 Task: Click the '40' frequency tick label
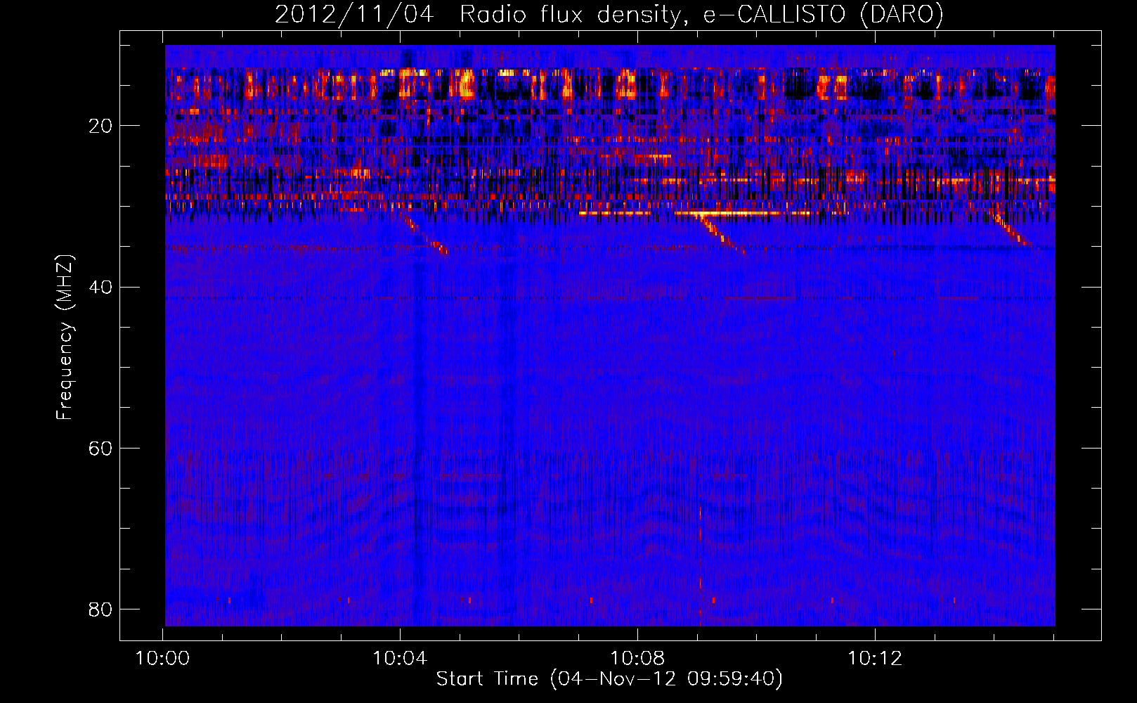tap(100, 287)
